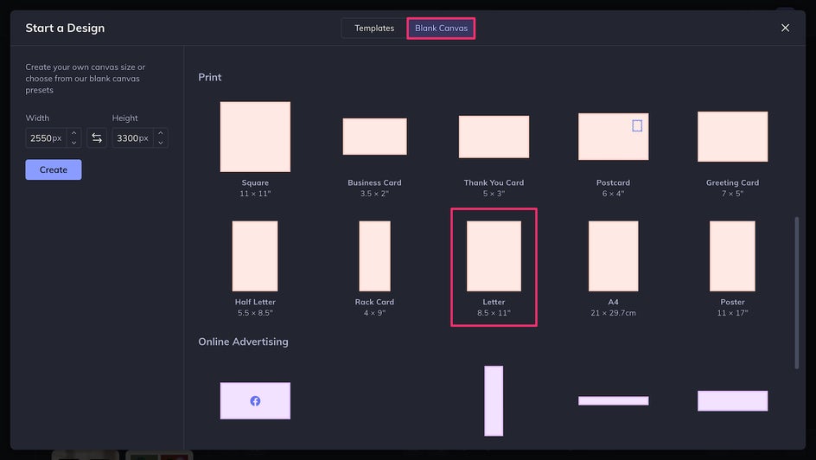Click the Create button

54,169
